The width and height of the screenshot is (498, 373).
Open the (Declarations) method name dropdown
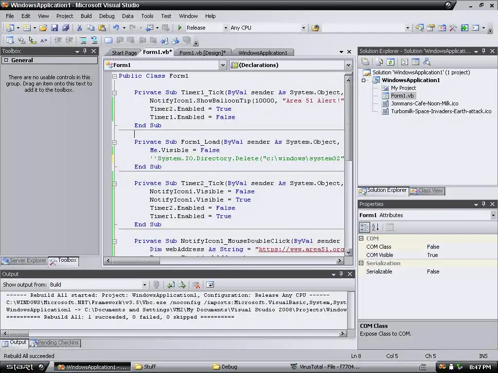click(348, 65)
